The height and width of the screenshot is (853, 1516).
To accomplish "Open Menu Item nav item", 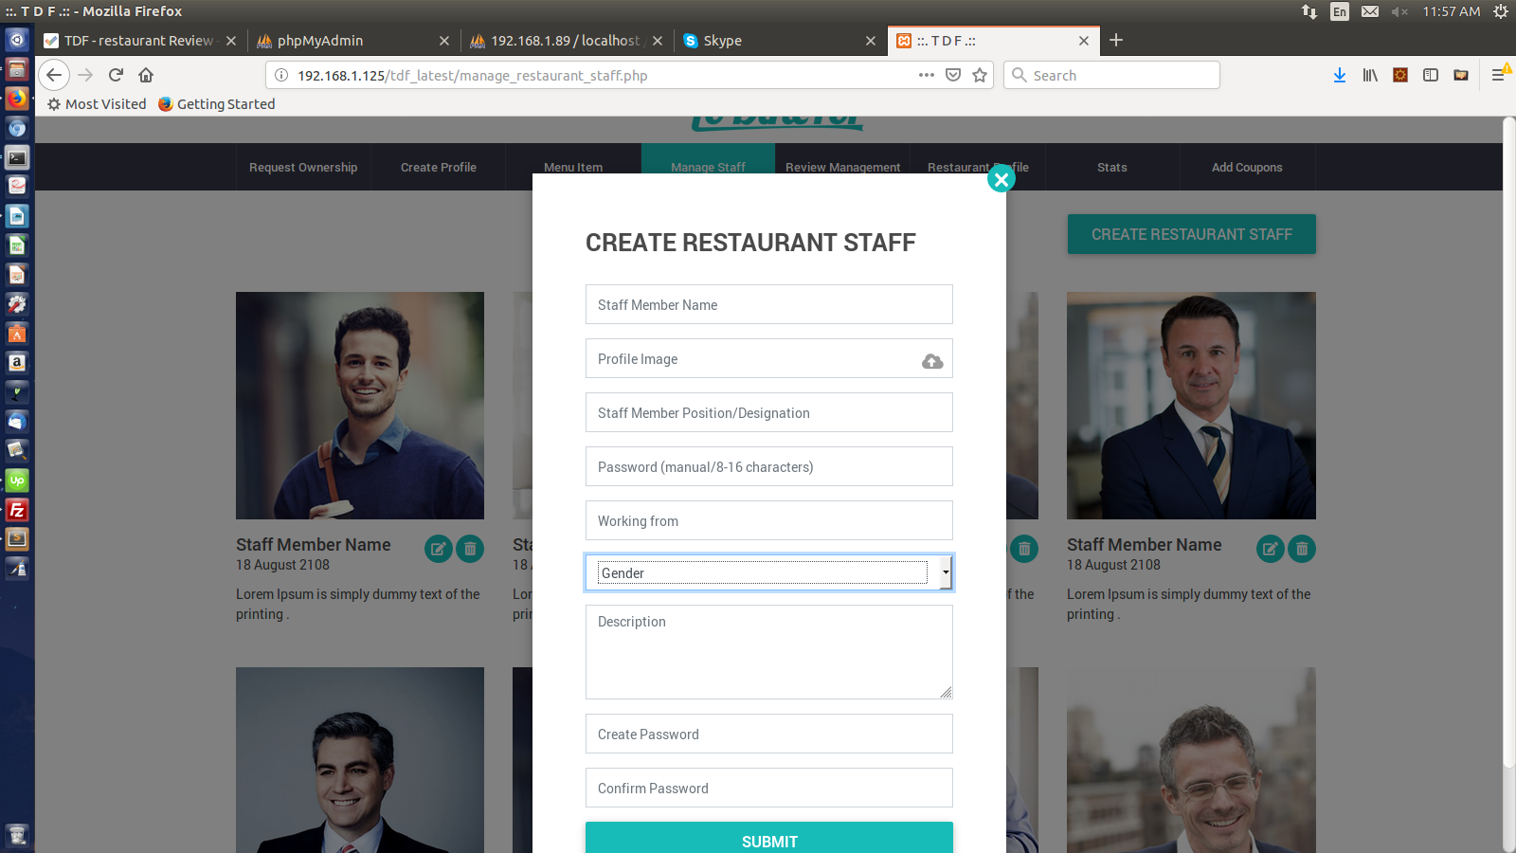I will coord(573,167).
